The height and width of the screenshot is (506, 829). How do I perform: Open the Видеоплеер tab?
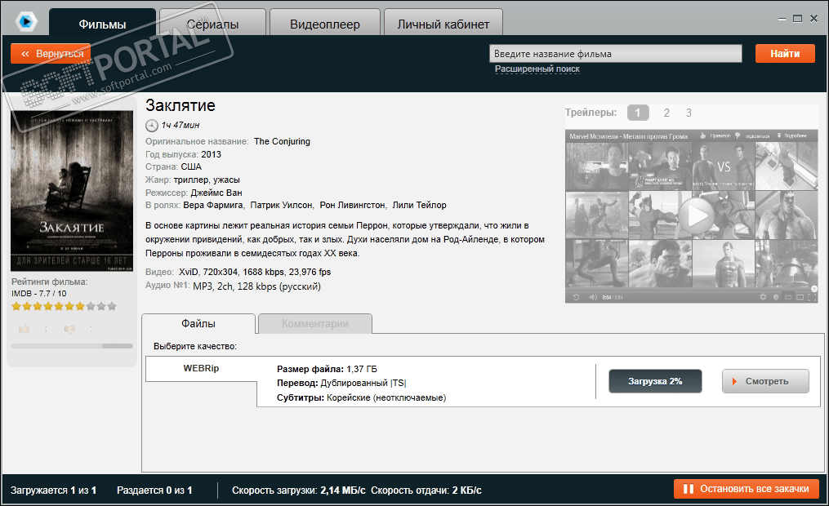click(324, 24)
